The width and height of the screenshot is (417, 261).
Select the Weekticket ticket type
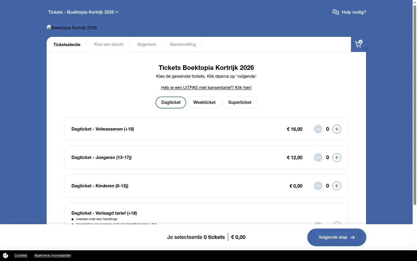(204, 102)
